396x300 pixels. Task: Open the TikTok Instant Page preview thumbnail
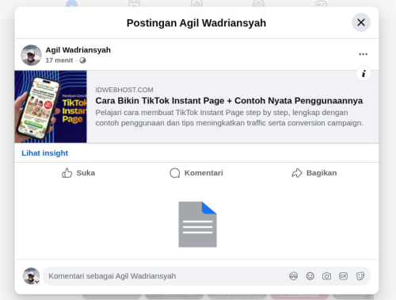51,106
